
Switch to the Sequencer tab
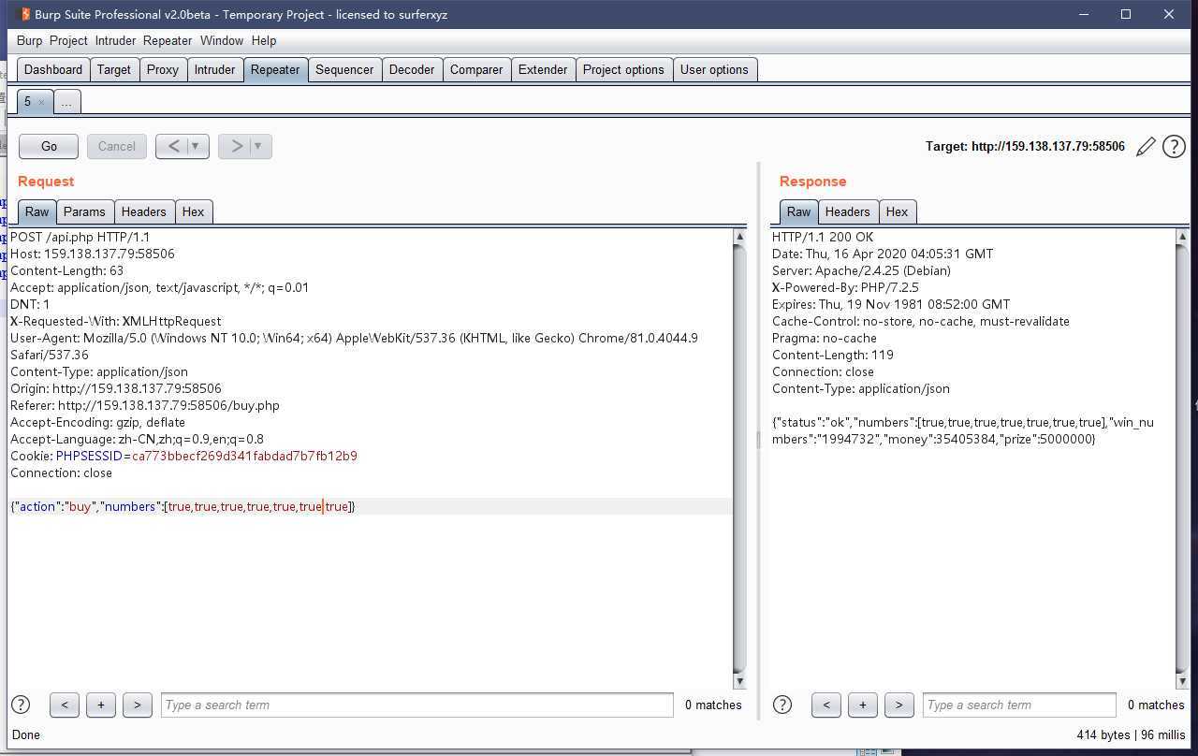344,69
